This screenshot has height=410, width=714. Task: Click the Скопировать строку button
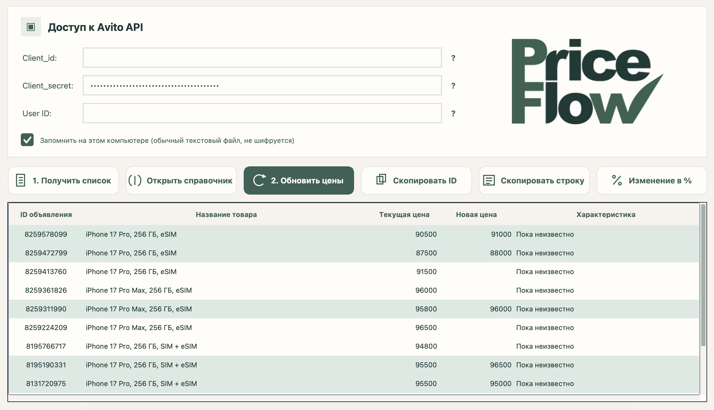tap(534, 180)
